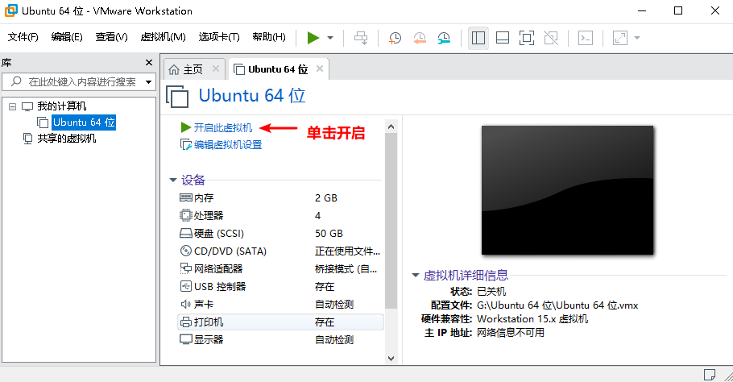
Task: Select the 网络适配器 device row
Action: 280,269
